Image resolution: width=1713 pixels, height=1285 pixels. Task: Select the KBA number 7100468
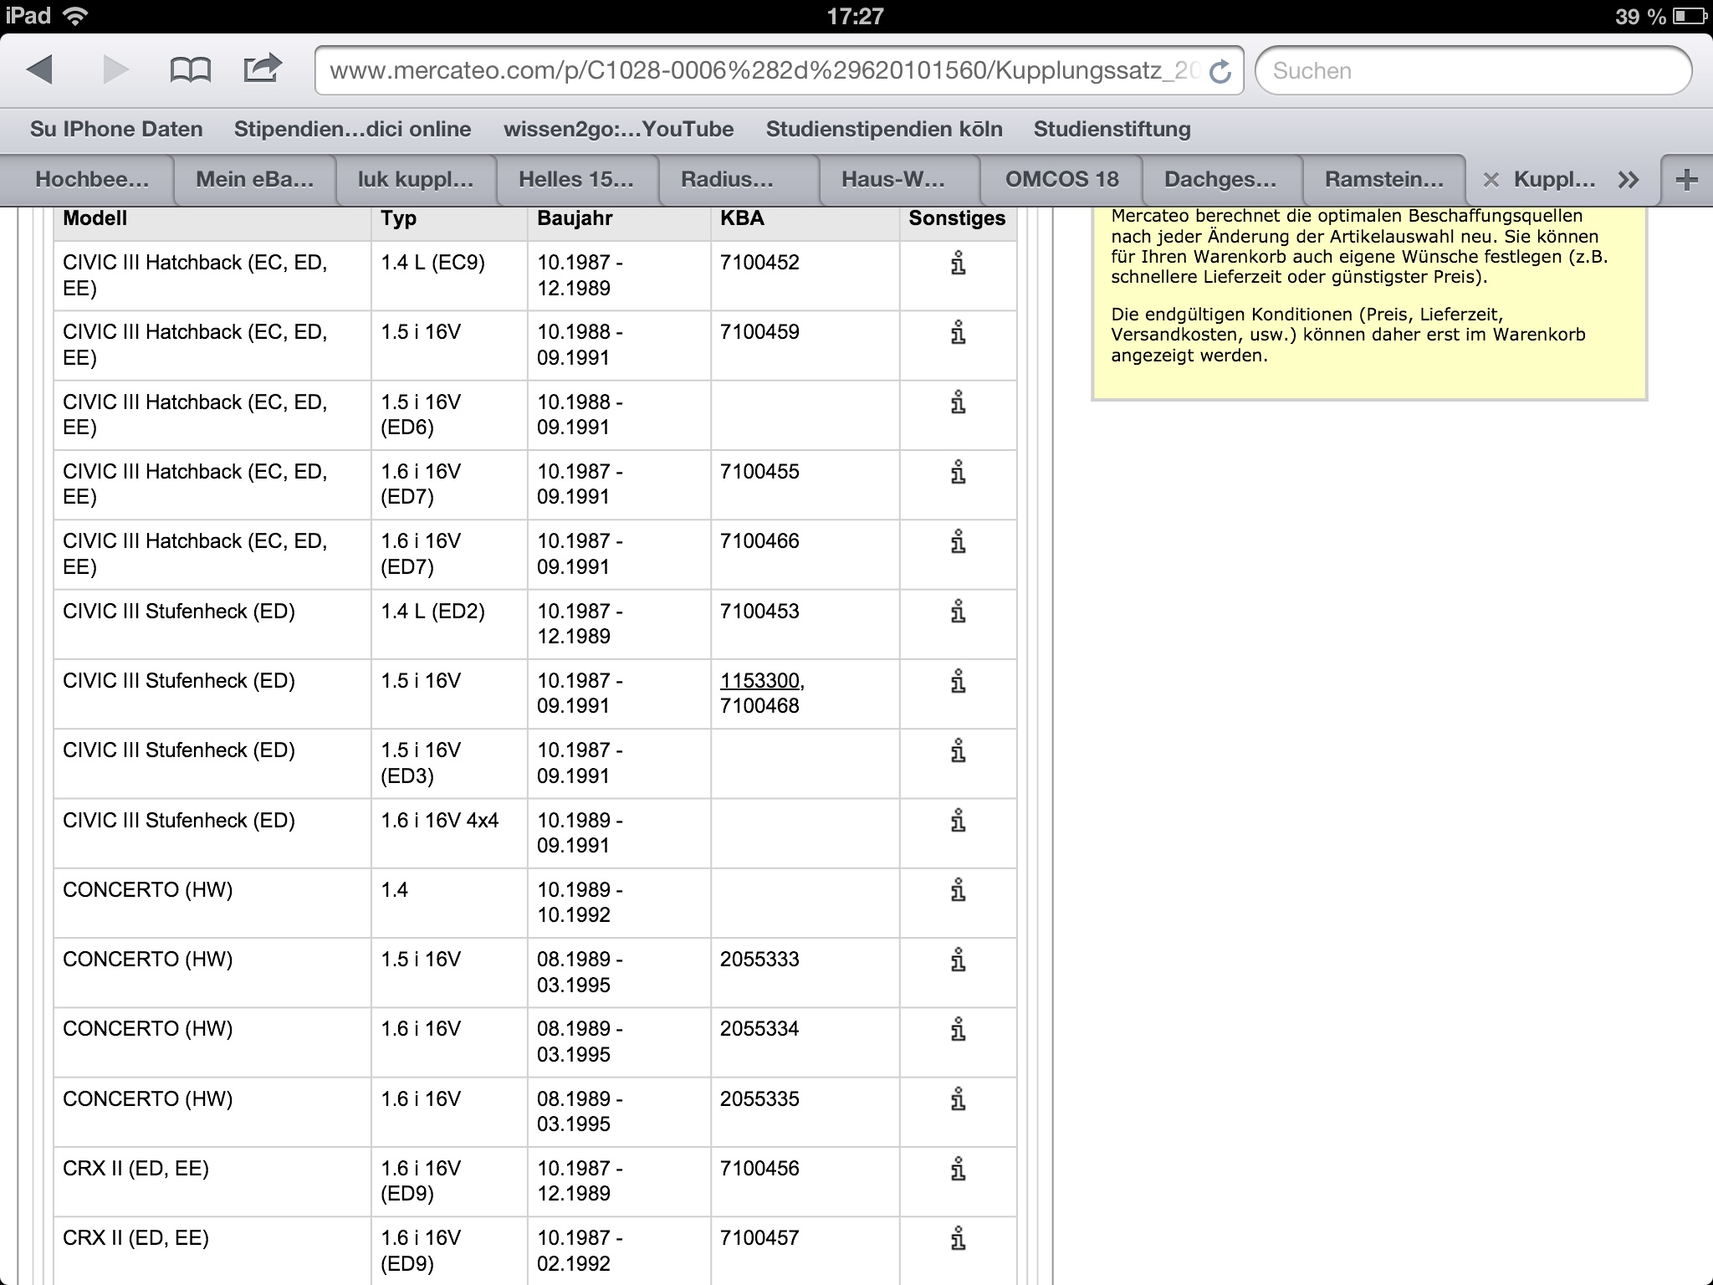coord(759,706)
